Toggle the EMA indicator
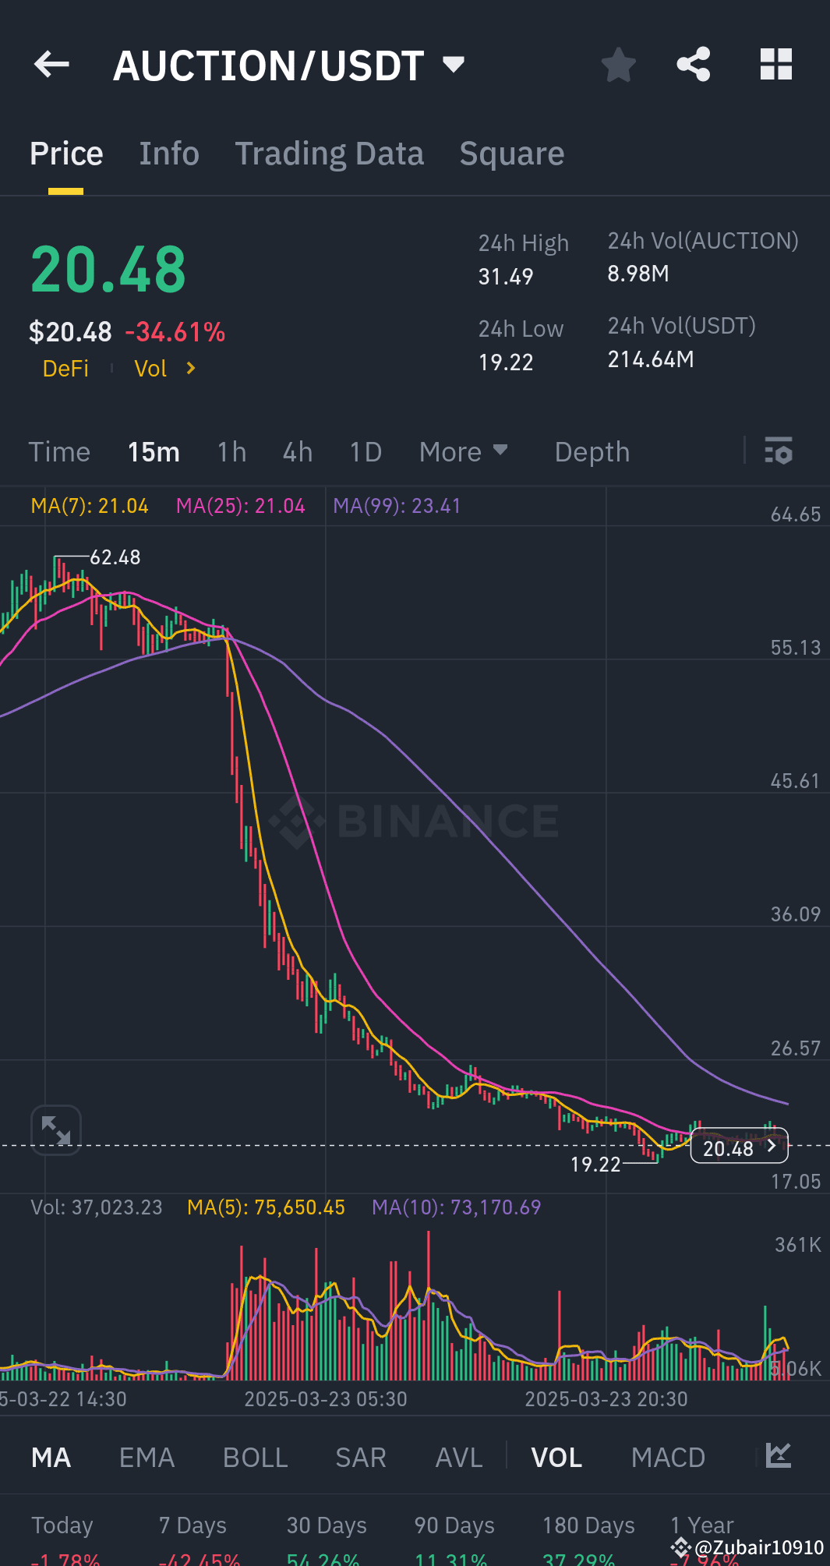 (x=147, y=1457)
